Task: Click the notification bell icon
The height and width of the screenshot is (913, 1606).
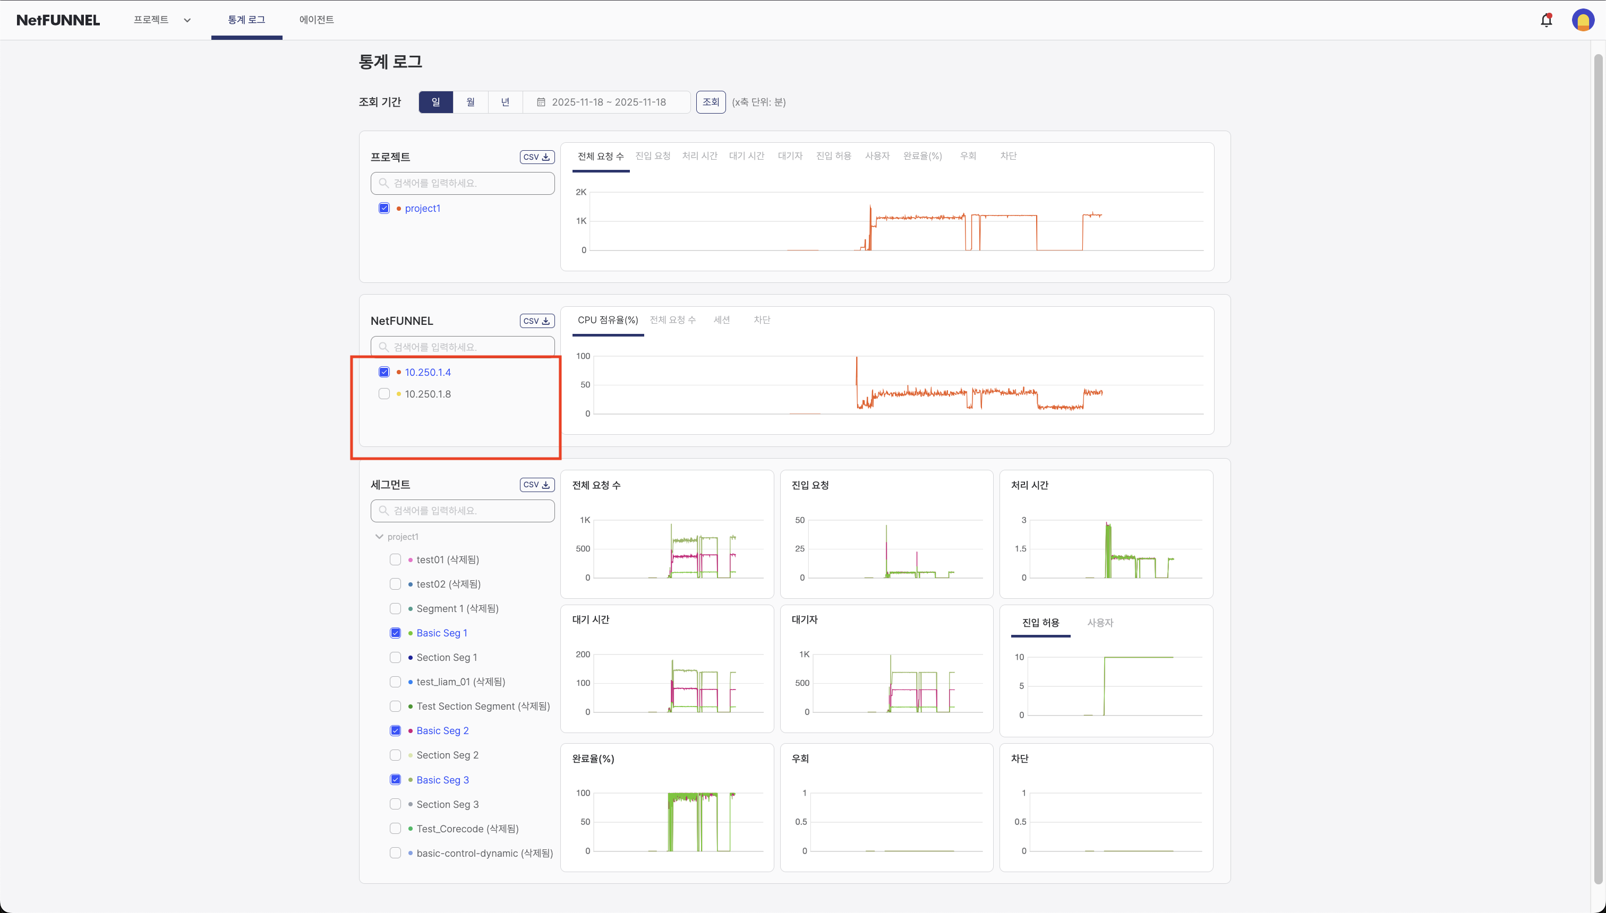Action: pyautogui.click(x=1546, y=20)
